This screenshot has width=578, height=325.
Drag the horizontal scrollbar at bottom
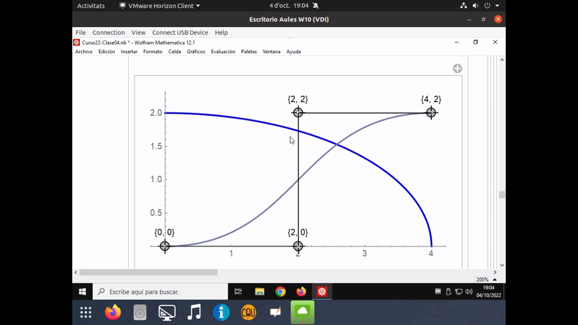click(x=149, y=272)
